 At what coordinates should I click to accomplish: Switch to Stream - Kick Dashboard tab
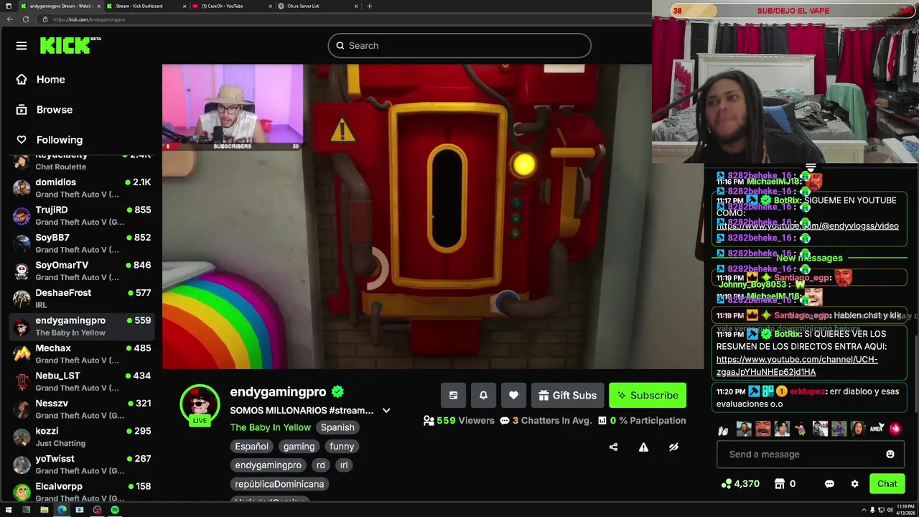[x=146, y=6]
